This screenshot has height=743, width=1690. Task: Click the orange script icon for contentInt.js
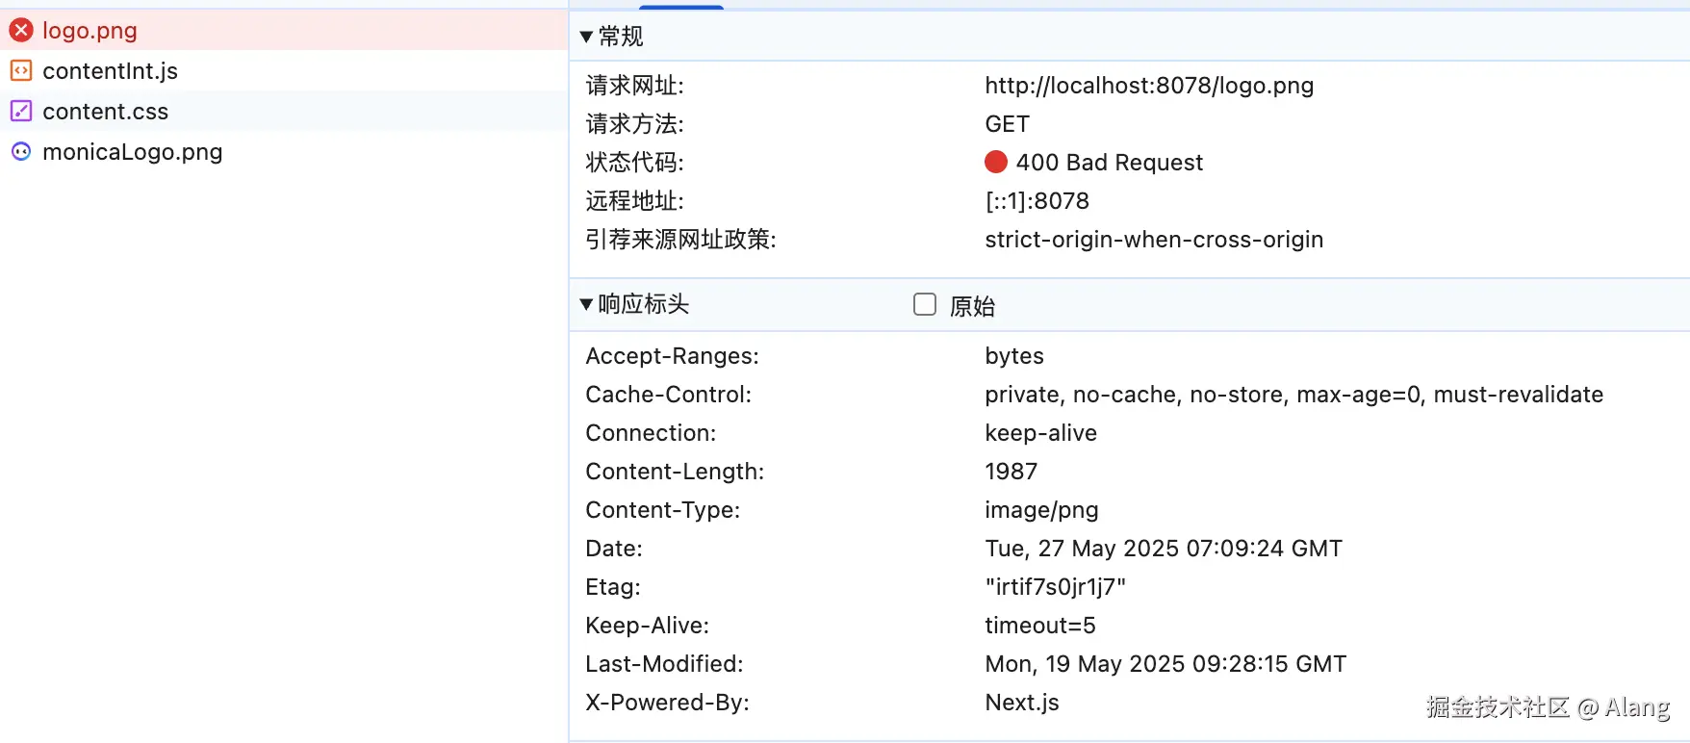(21, 71)
